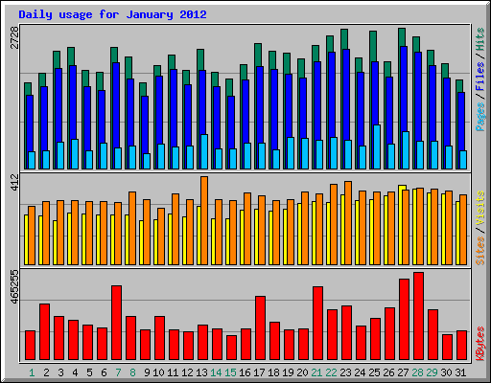This screenshot has width=491, height=383.
Task: Click day label 5 on the x-axis
Action: (x=89, y=372)
